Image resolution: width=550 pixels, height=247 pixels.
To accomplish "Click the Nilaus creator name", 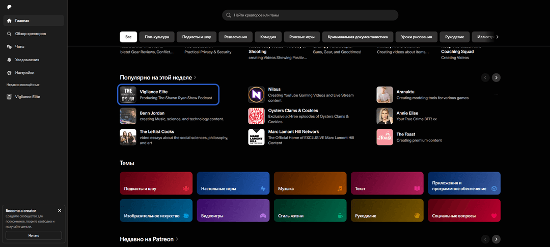I will (274, 89).
